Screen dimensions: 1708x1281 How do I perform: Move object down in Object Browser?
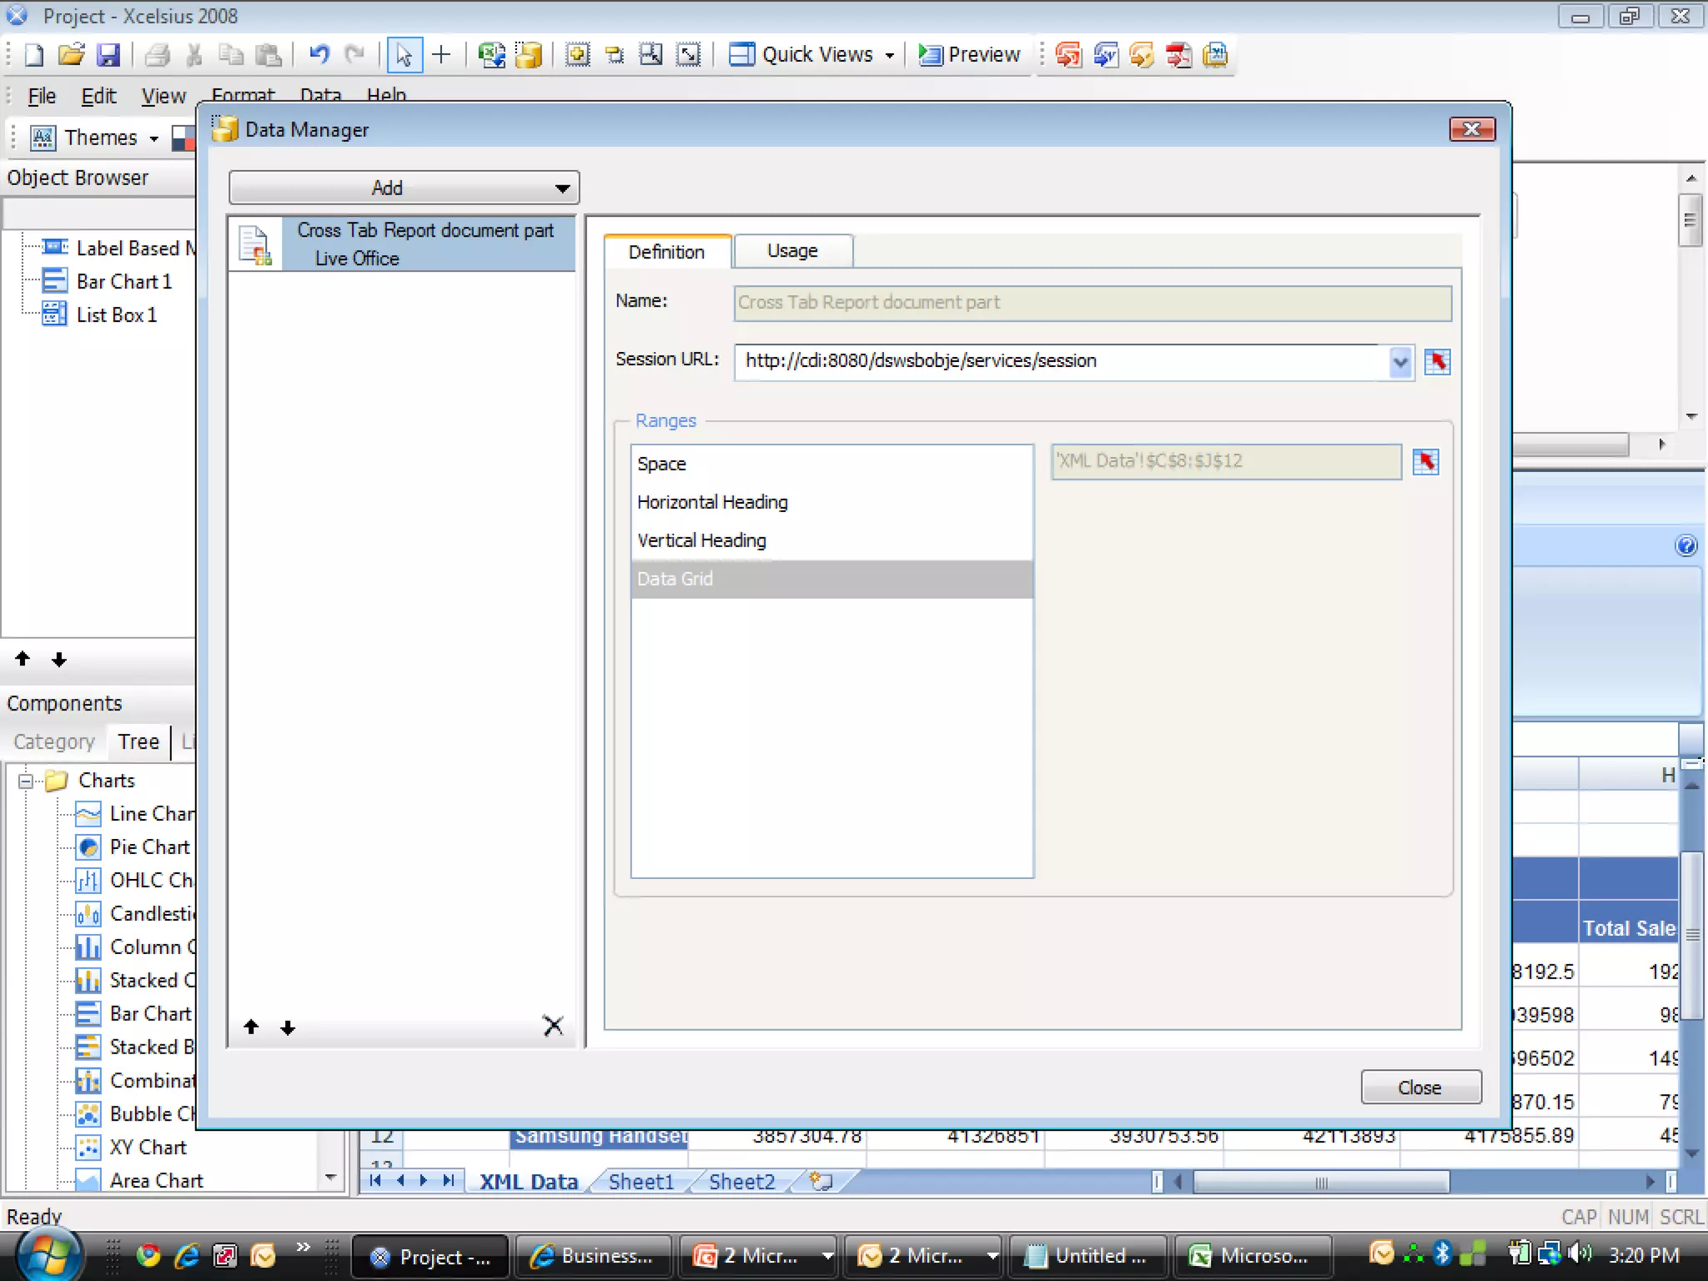(58, 660)
